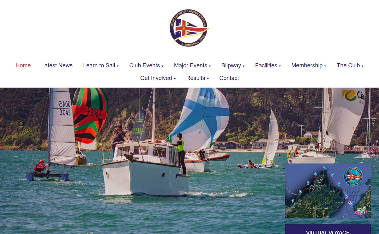Image resolution: width=379 pixels, height=234 pixels.
Task: Click the caret arrow beside Slipway
Action: (x=244, y=66)
